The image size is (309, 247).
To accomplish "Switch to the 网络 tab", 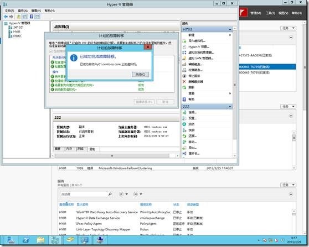I will click(81, 149).
